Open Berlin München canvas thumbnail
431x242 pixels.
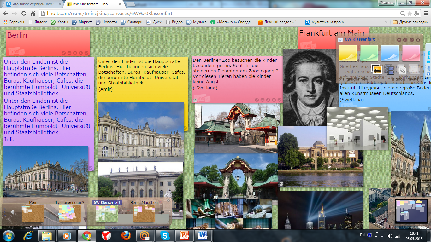point(144,213)
